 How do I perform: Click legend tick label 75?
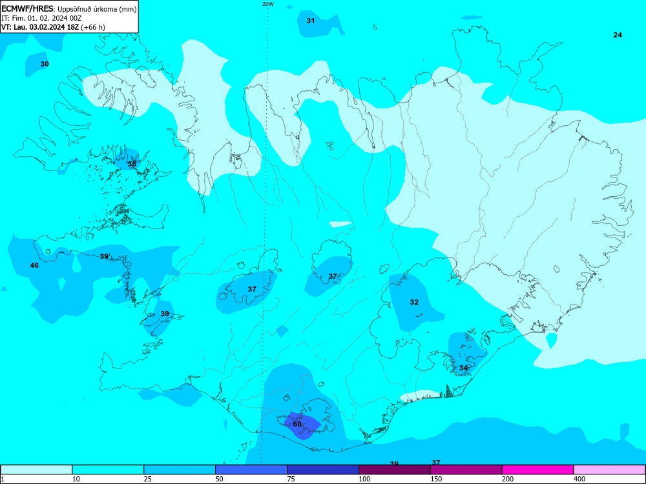pyautogui.click(x=291, y=479)
